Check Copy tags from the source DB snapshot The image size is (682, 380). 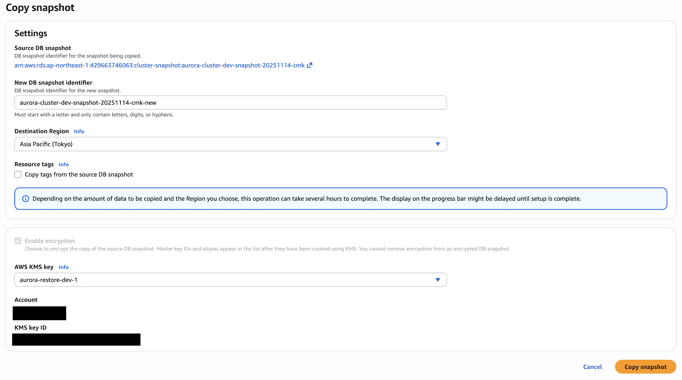pyautogui.click(x=18, y=174)
